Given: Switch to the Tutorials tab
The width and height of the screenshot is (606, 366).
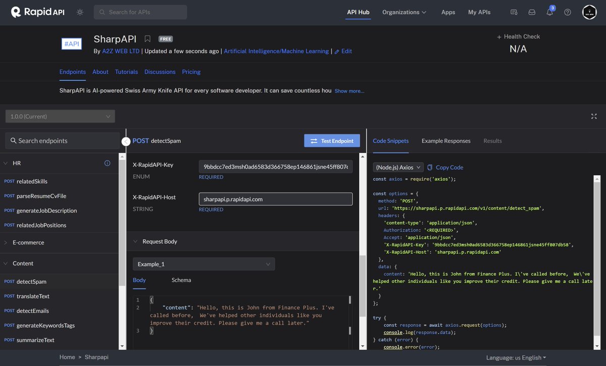Looking at the screenshot, I should point(126,72).
